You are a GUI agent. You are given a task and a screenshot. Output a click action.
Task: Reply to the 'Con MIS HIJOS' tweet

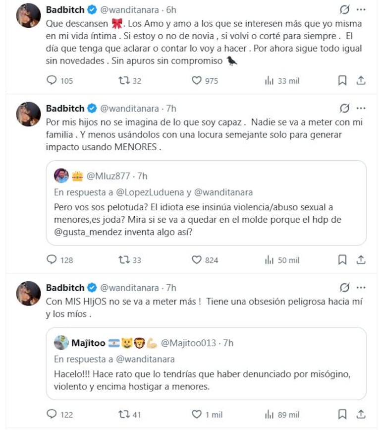52,414
